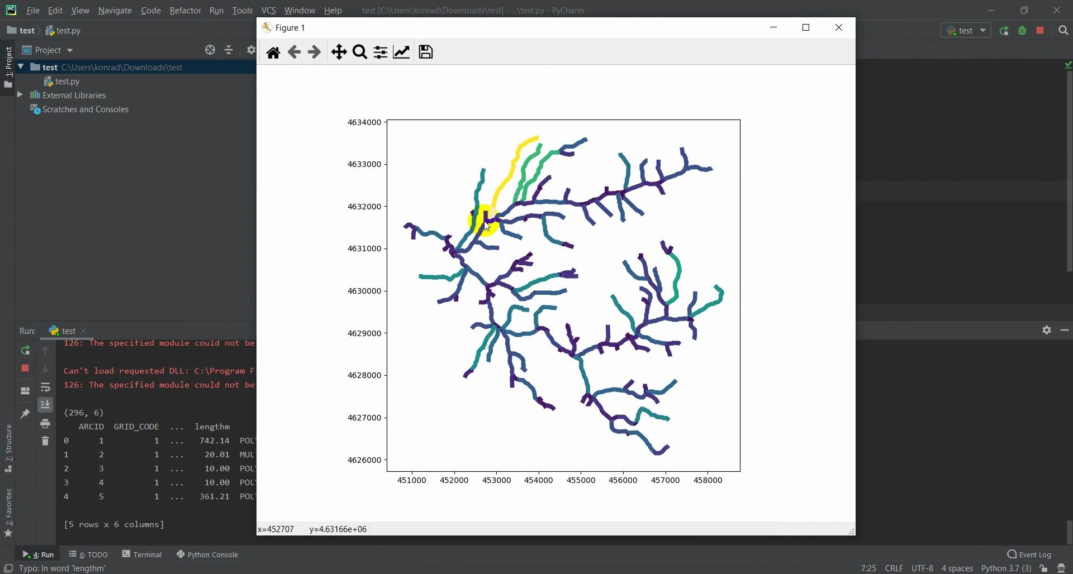Expand External Libraries in project tree

(20, 95)
